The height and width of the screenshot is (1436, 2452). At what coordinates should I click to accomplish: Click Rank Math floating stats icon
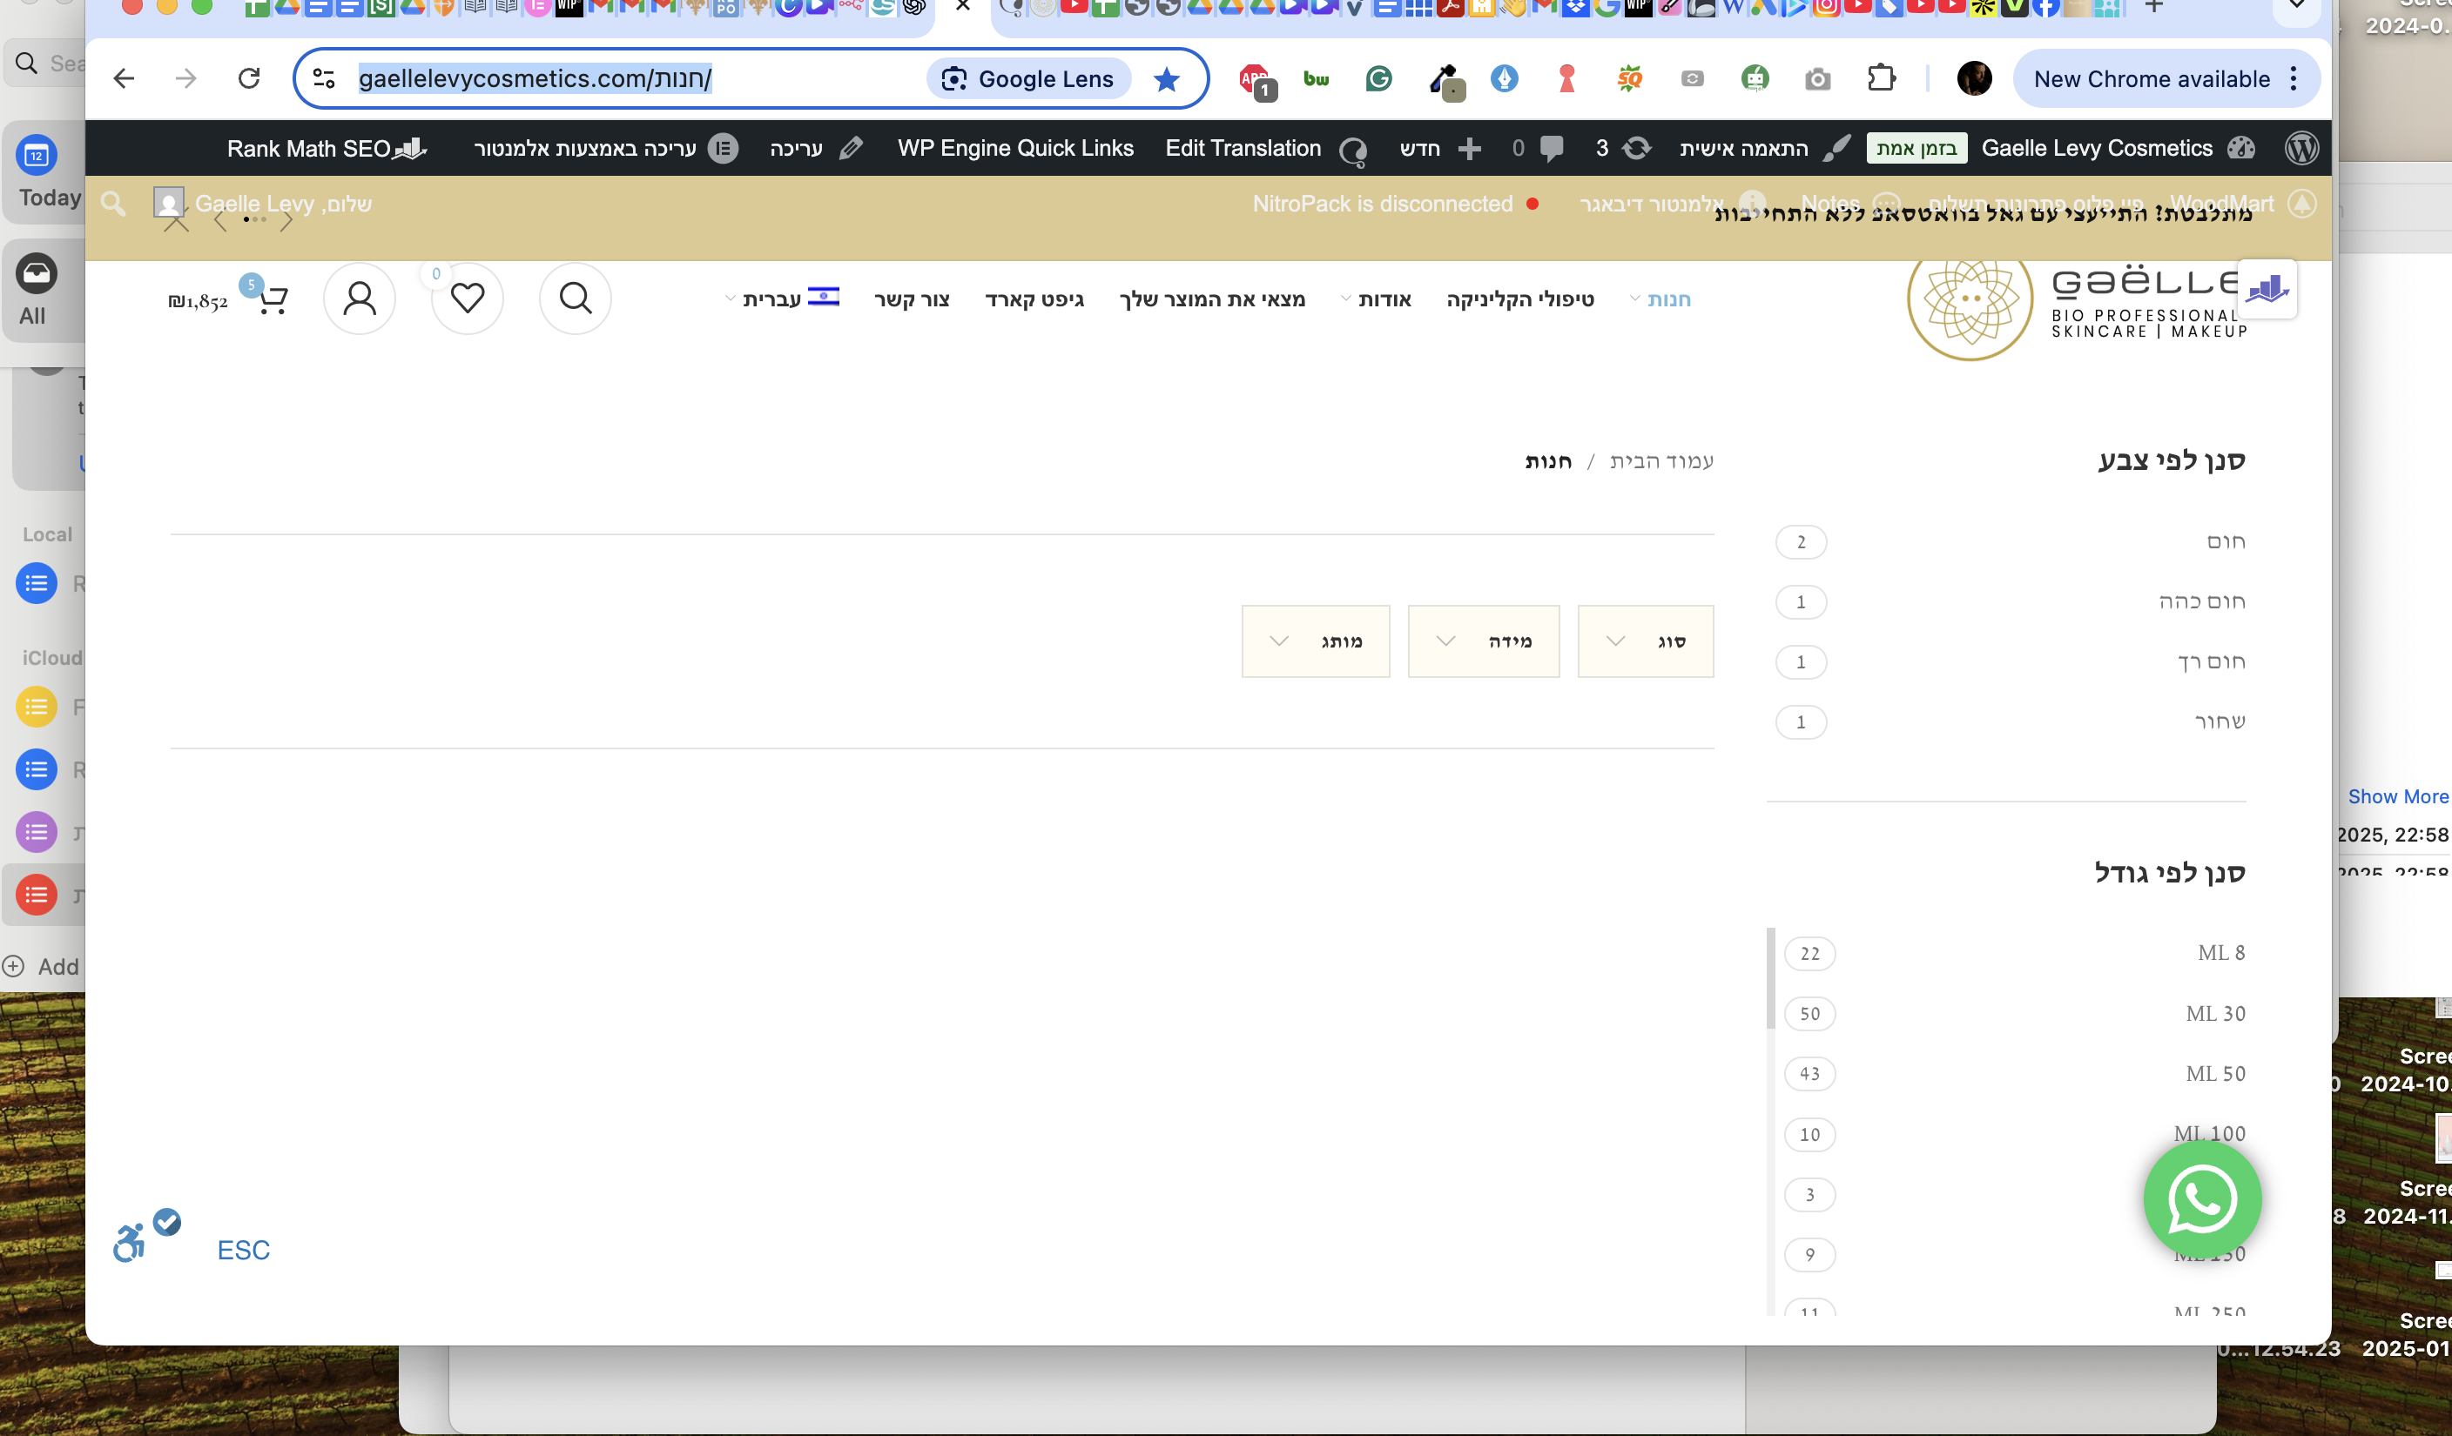[x=2267, y=289]
